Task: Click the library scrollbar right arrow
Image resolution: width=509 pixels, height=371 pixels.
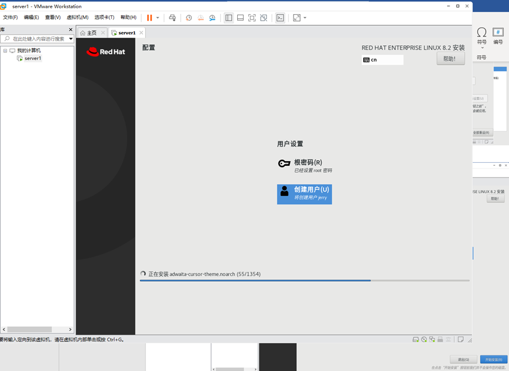Action: [70, 329]
